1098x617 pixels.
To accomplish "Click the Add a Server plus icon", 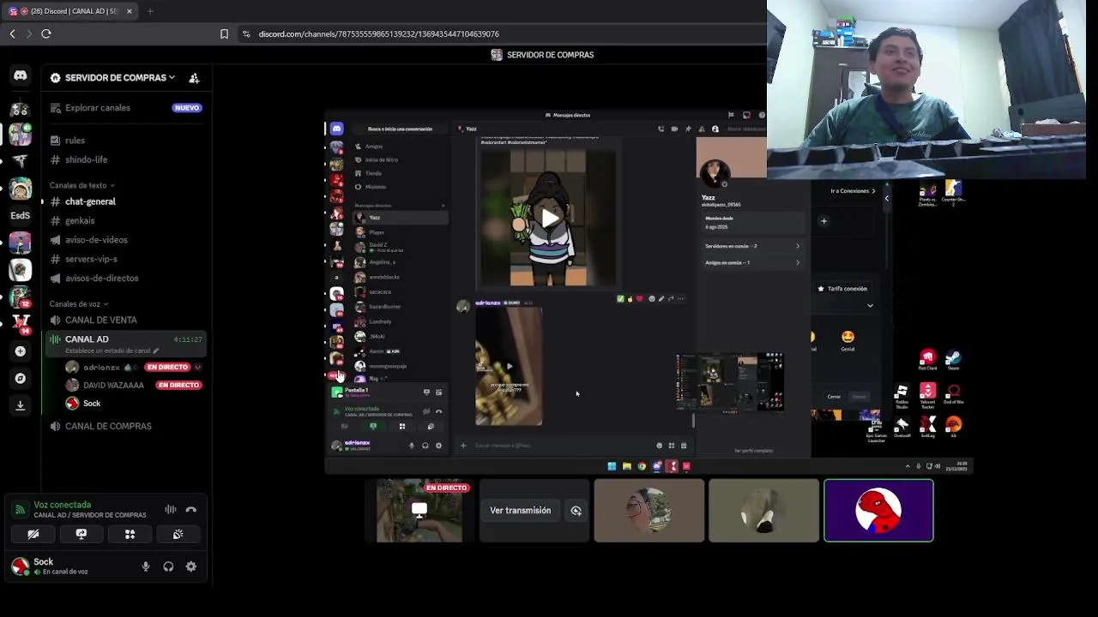I will pyautogui.click(x=20, y=350).
